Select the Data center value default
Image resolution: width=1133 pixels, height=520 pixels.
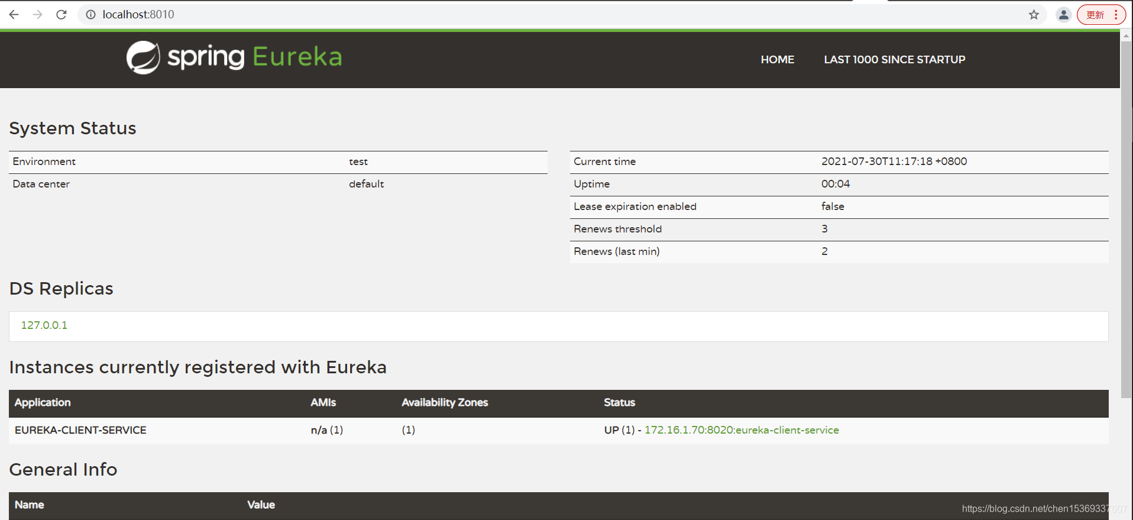coord(366,184)
